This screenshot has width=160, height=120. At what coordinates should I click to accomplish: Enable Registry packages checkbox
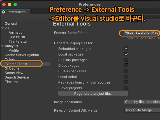[126, 60]
